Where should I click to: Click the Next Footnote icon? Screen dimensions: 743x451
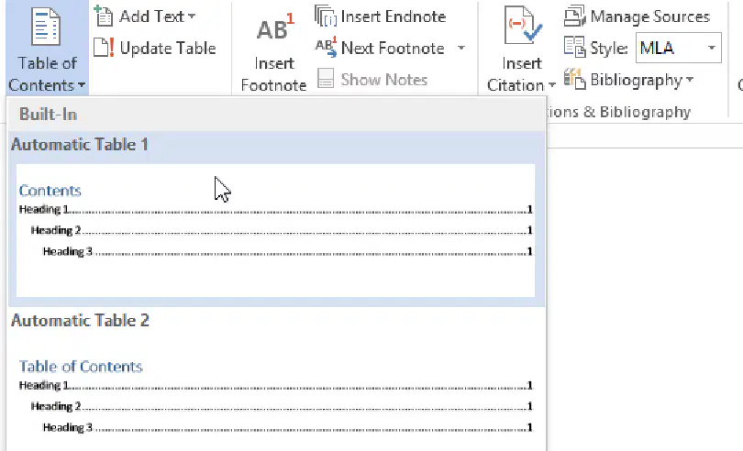(326, 48)
